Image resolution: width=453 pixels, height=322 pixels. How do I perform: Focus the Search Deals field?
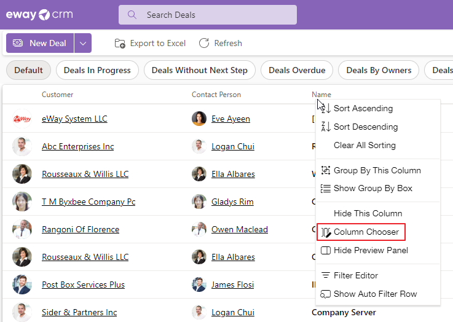207,15
